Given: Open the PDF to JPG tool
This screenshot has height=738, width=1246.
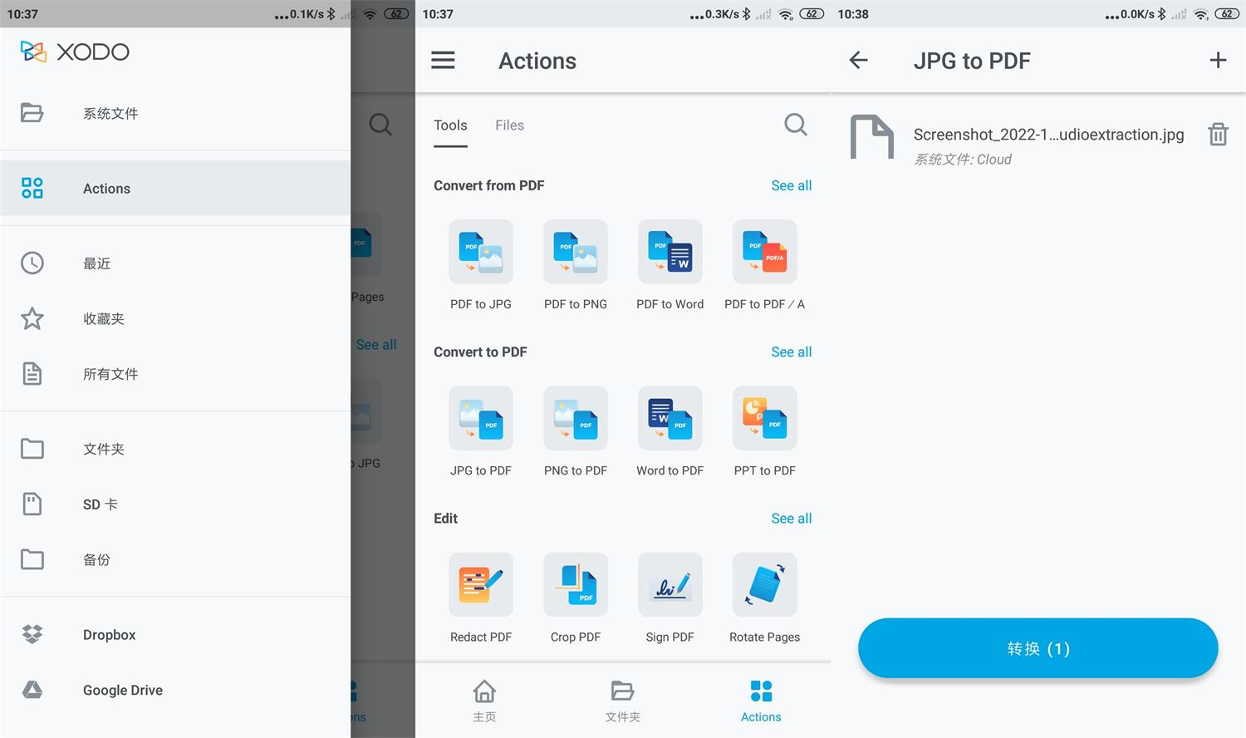Looking at the screenshot, I should pos(480,253).
